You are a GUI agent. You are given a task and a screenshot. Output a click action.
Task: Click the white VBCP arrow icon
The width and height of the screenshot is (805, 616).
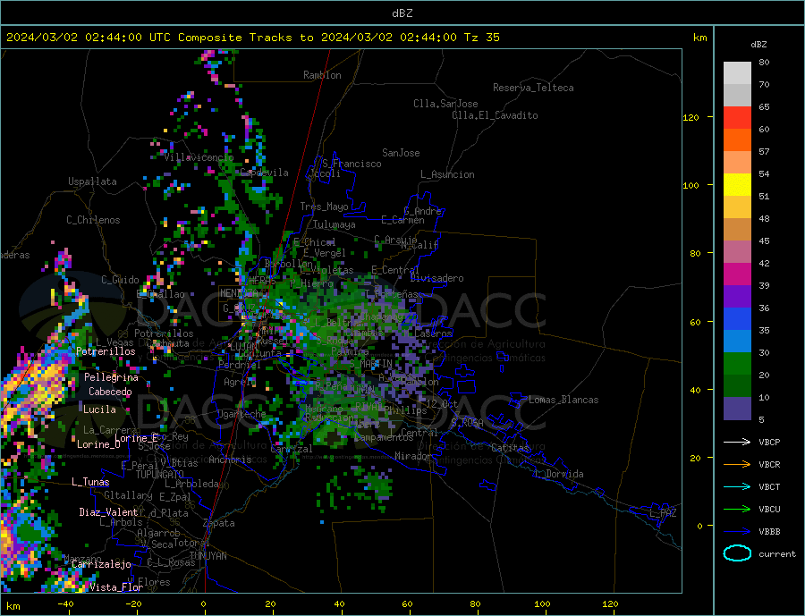click(x=737, y=442)
